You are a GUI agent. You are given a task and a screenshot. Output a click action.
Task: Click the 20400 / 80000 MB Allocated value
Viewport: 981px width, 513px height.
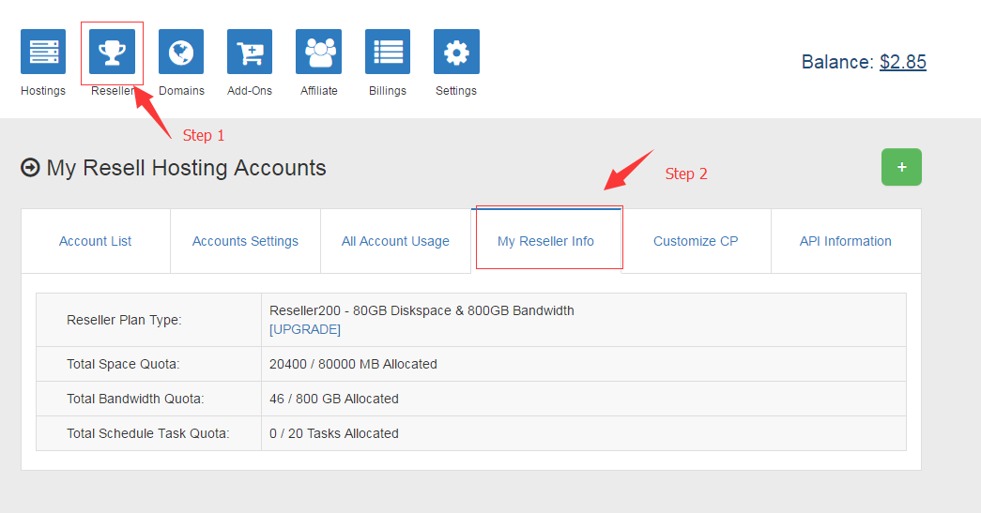click(353, 364)
